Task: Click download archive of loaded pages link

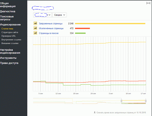Action: 121,112
